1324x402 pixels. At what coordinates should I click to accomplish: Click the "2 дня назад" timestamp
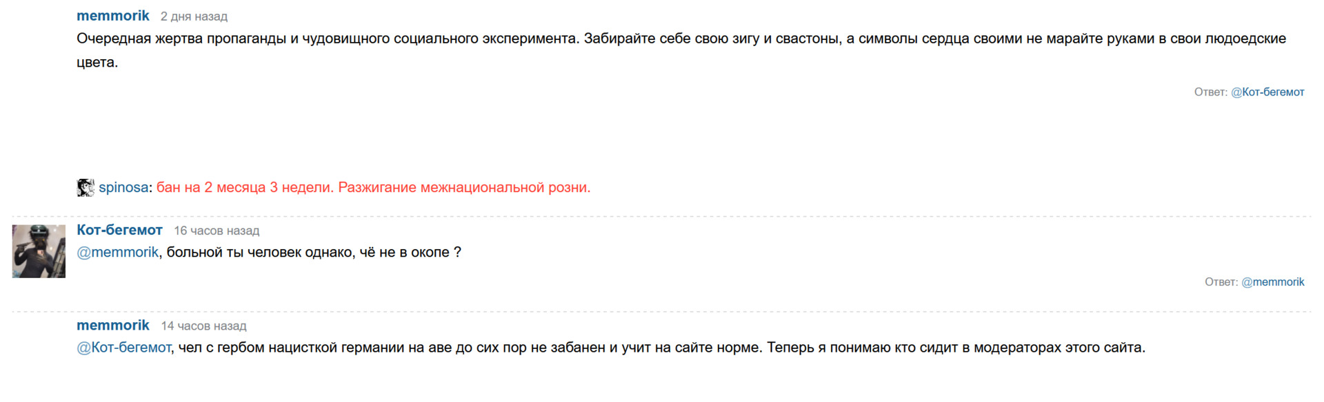(194, 17)
